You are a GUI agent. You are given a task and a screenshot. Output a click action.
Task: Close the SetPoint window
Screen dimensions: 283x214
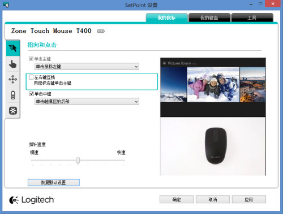pyautogui.click(x=273, y=3)
